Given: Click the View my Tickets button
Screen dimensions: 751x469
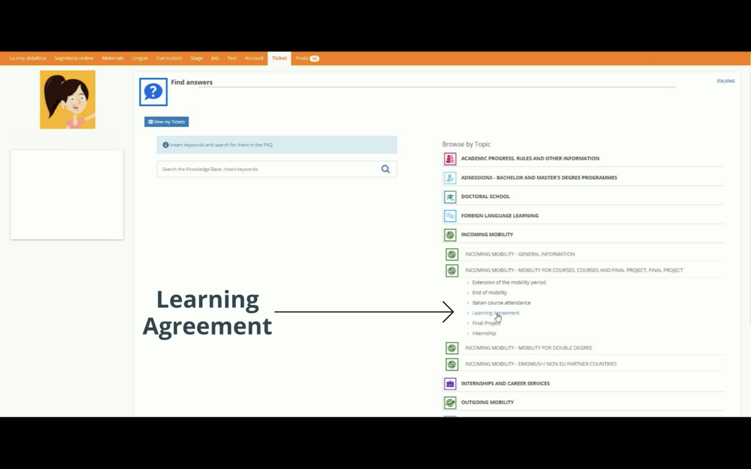Looking at the screenshot, I should [x=166, y=122].
